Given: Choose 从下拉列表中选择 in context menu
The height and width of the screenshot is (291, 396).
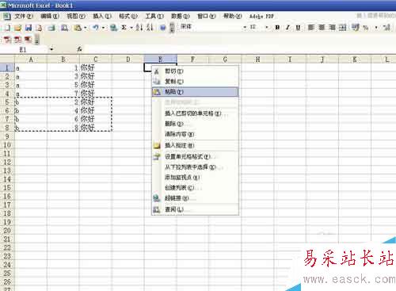Looking at the screenshot, I should (x=195, y=167).
